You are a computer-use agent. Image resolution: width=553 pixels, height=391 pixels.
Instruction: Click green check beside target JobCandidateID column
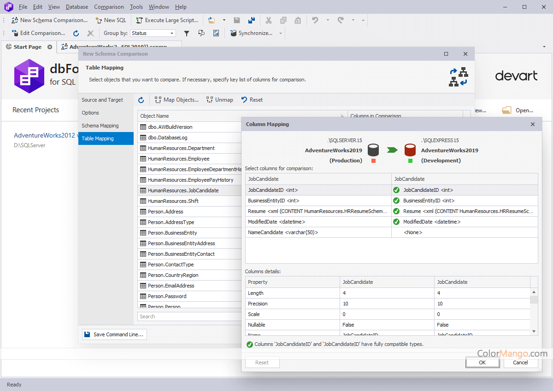pos(396,190)
